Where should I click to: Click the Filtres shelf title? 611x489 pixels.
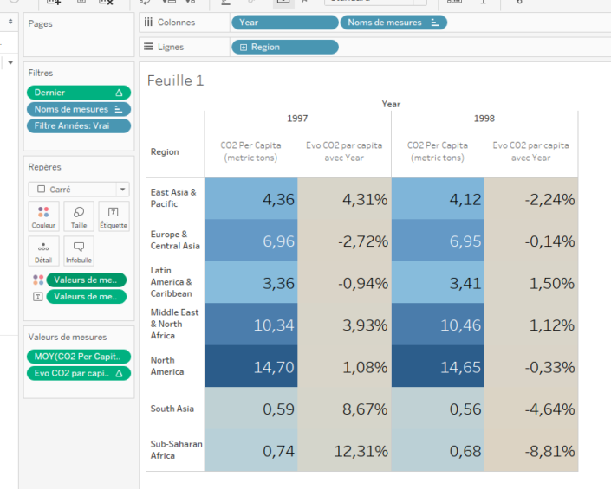[x=41, y=73]
